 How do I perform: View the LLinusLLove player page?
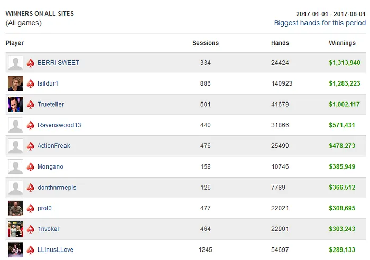click(55, 250)
